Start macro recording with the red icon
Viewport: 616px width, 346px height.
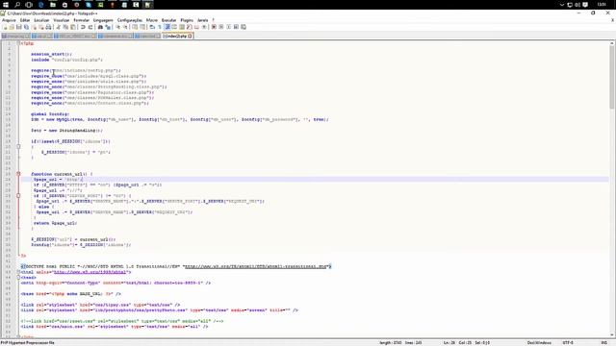click(x=214, y=27)
